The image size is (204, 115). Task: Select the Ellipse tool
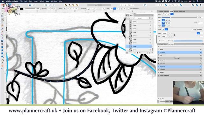point(2,50)
